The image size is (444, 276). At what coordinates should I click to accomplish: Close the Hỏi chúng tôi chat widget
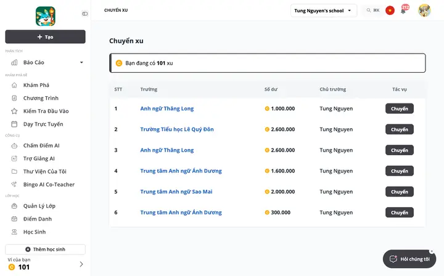click(432, 251)
